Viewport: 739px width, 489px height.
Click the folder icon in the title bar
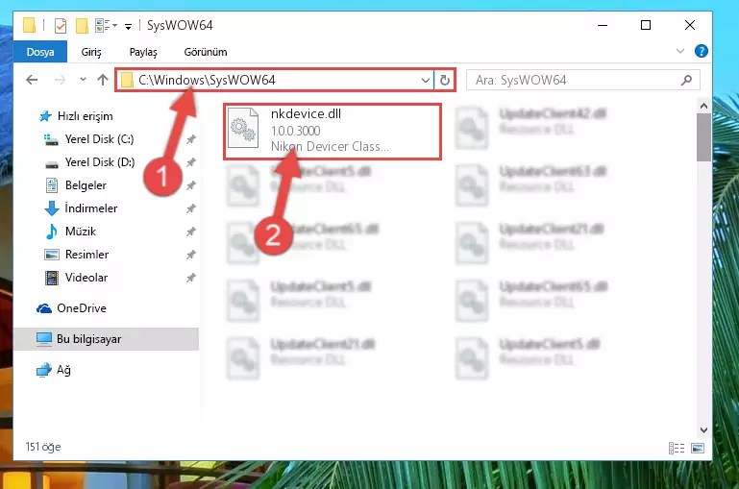coord(29,25)
